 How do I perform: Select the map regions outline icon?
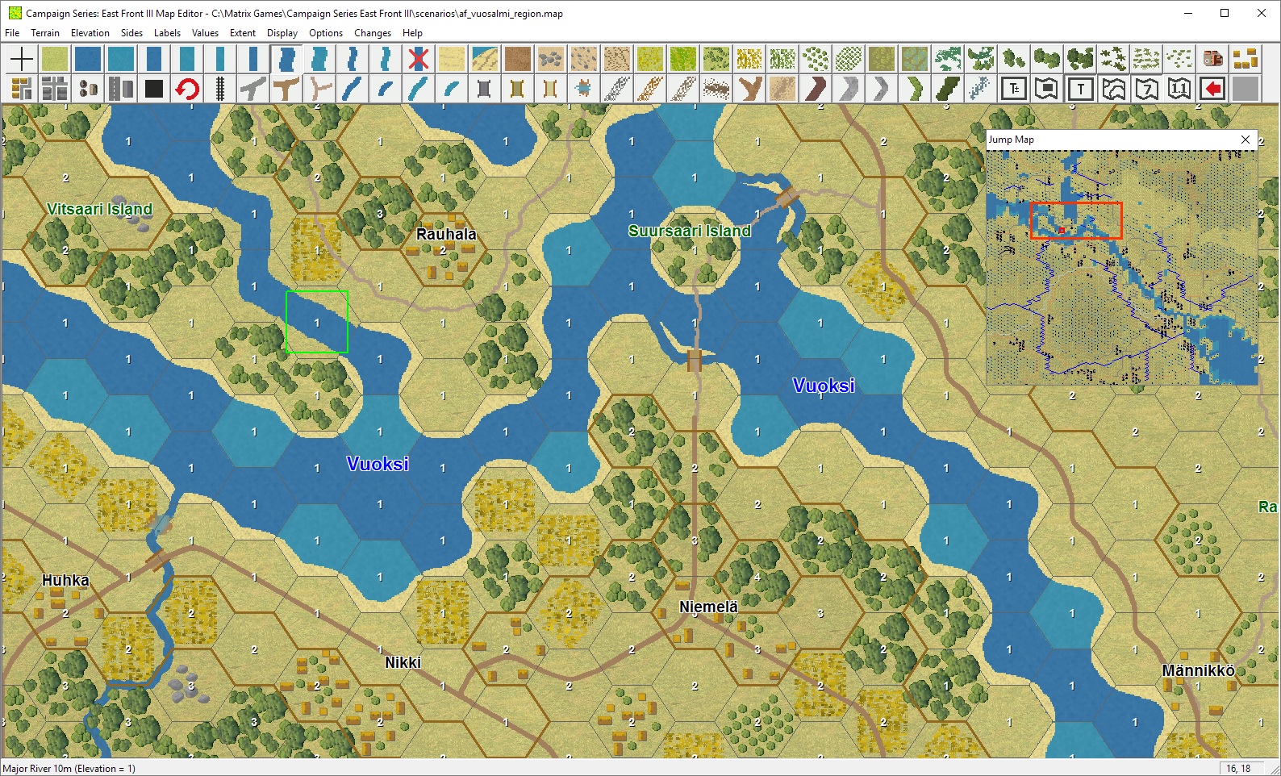[1112, 88]
